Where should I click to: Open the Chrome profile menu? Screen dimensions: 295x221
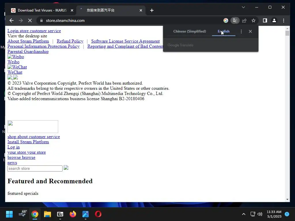[x=274, y=20]
